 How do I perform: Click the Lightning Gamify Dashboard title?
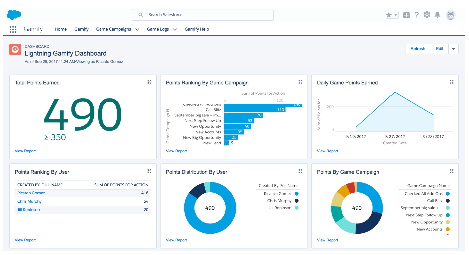(65, 53)
